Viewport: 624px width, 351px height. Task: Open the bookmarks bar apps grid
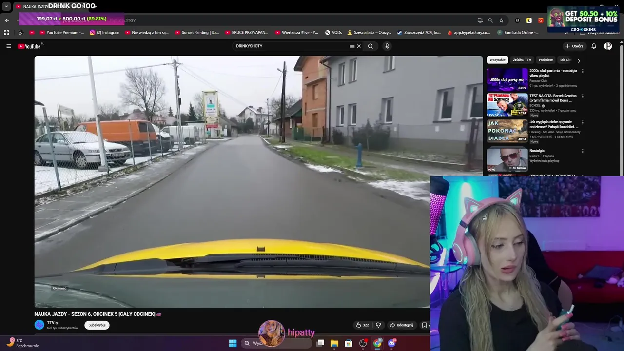[x=6, y=33]
